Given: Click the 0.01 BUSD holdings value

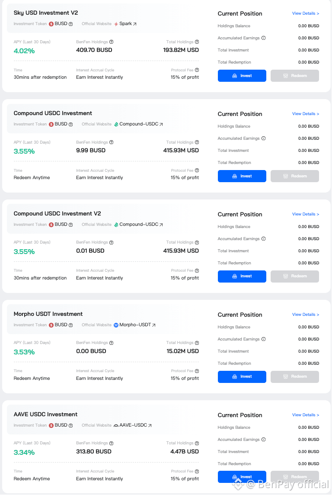Looking at the screenshot, I should pos(90,251).
